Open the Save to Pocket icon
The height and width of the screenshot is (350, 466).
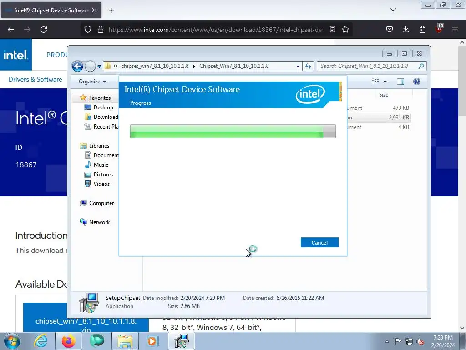pos(390,29)
